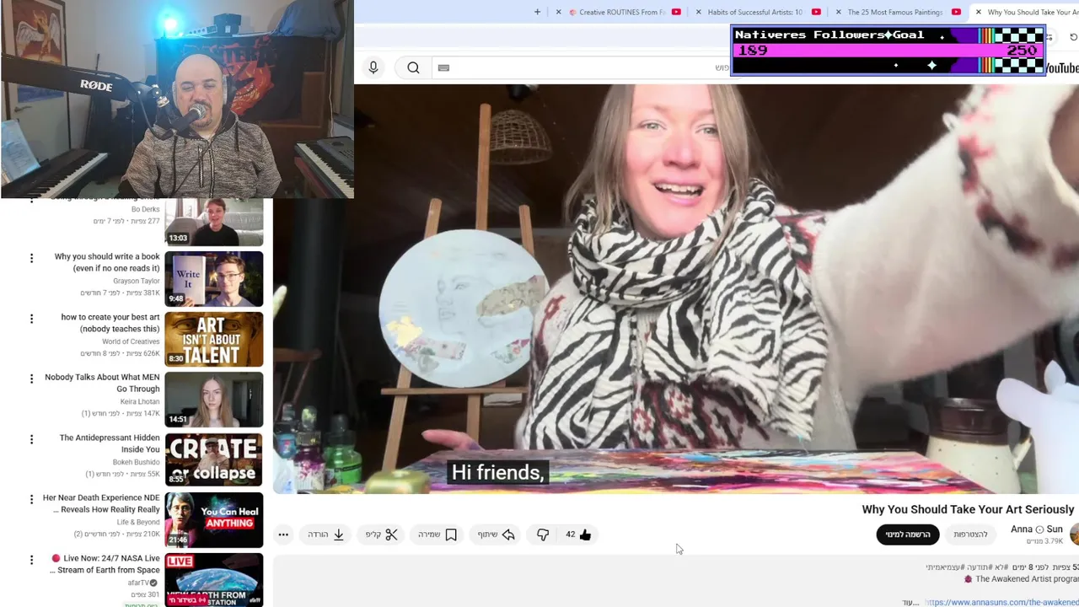Viewport: 1079px width, 607px height.
Task: Click the like thumbs-up button showing 42
Action: (x=578, y=534)
